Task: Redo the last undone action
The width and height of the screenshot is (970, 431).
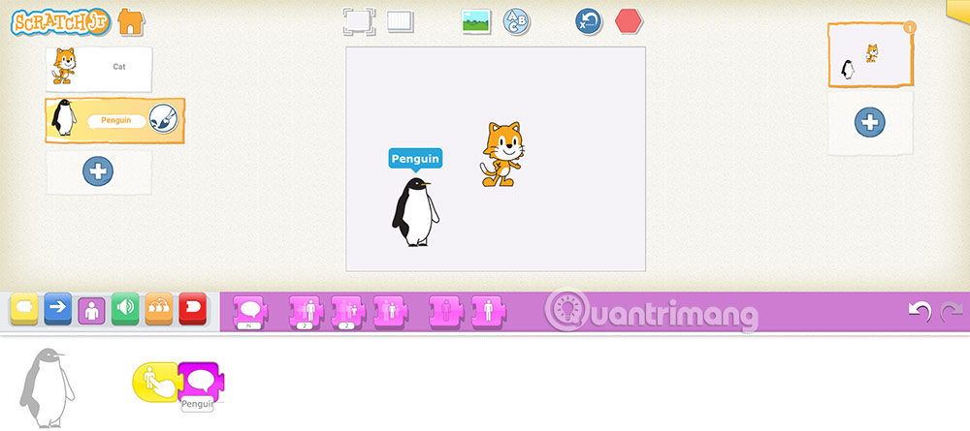Action: click(x=952, y=311)
